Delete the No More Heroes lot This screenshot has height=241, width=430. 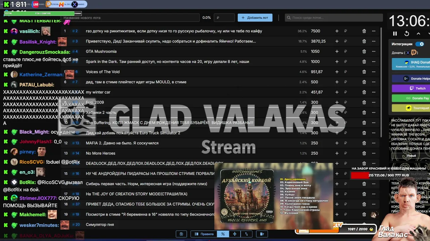point(364,153)
